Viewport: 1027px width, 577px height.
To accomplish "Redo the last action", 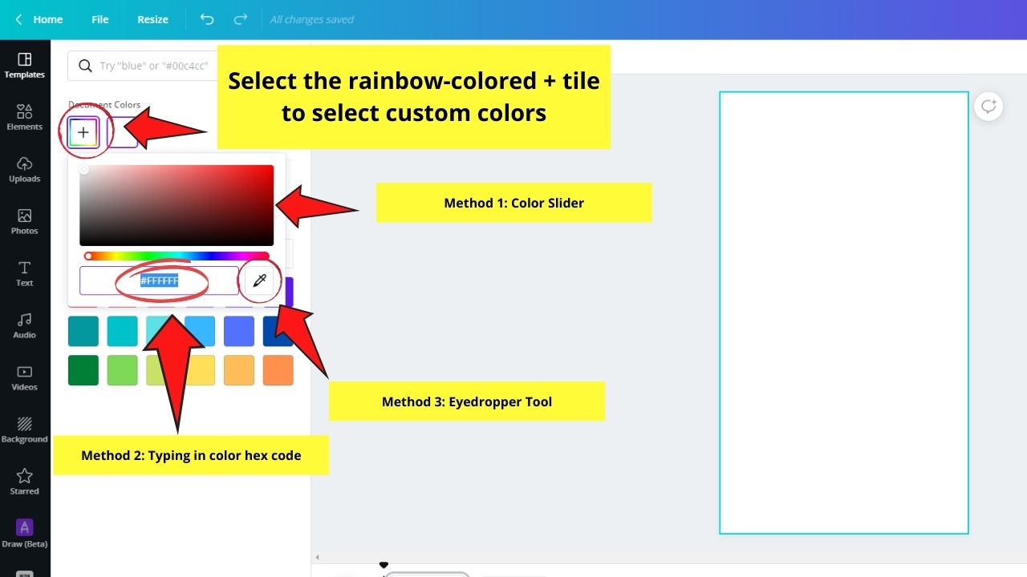I will tap(240, 19).
